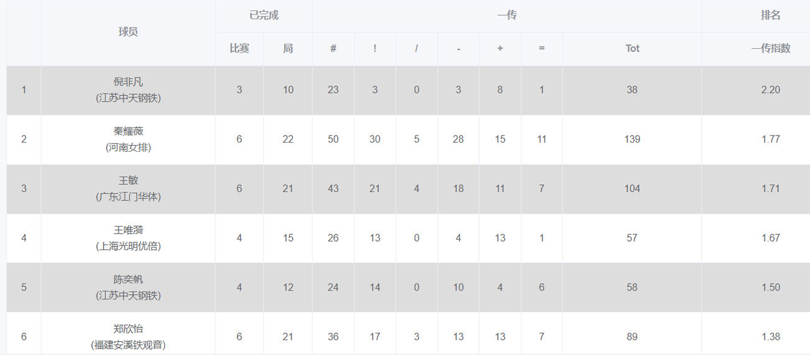Click the 球员 column header
The height and width of the screenshot is (355, 810).
click(128, 32)
